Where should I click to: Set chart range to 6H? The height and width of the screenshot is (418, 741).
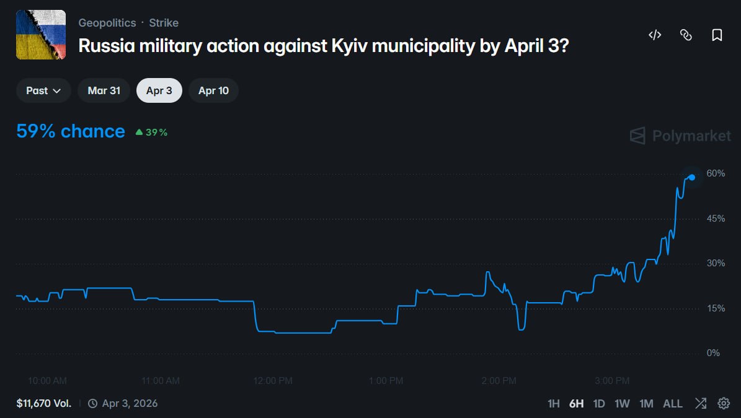click(576, 404)
